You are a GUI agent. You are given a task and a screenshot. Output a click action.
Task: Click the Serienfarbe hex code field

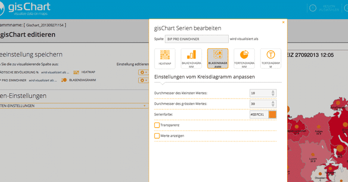click(259, 114)
